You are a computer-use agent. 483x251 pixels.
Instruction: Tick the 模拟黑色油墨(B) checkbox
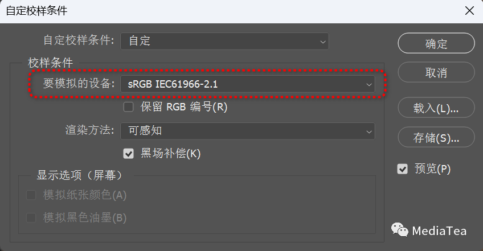coord(31,218)
